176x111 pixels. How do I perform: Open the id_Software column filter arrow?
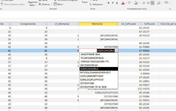140,24
